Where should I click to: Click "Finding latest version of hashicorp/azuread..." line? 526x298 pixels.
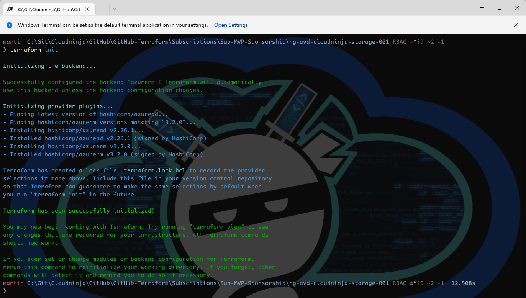pos(86,114)
